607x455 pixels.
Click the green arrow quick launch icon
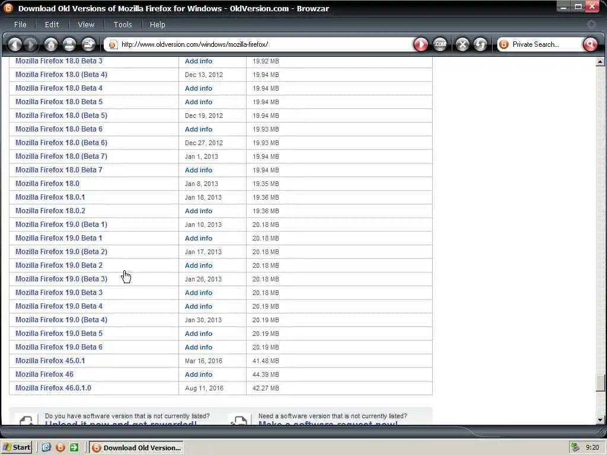[x=74, y=448]
